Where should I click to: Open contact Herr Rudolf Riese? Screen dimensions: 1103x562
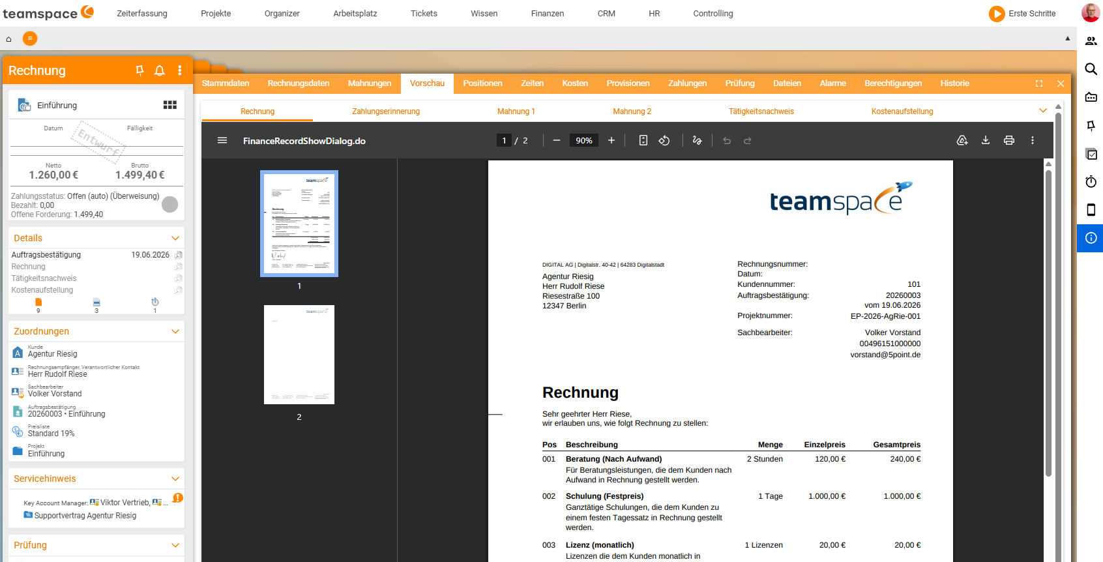pyautogui.click(x=57, y=374)
